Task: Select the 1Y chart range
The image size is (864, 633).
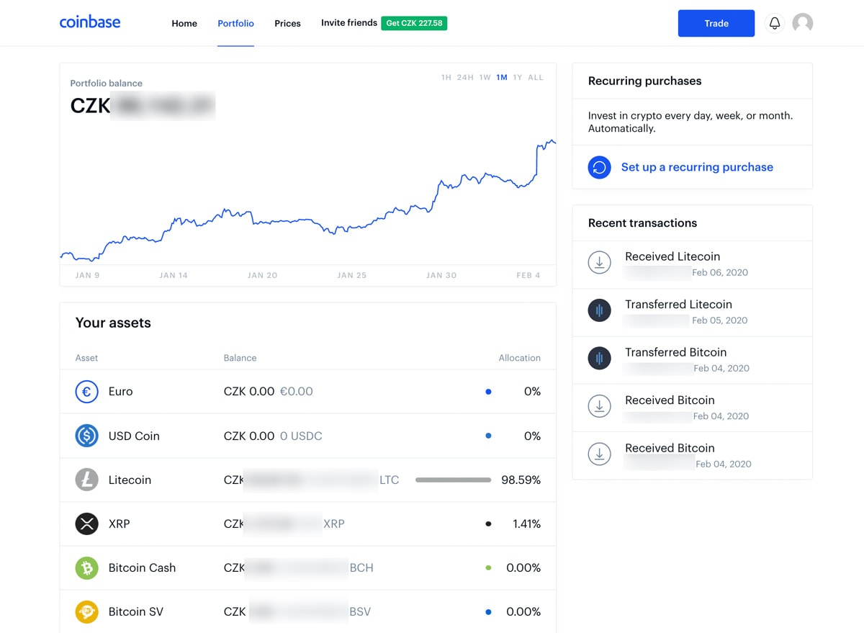Action: click(518, 78)
